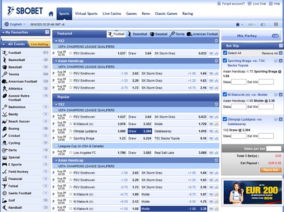Screen dimensions: 284x212
Task: Open the odds format dropdown in toolbar
Action: point(252,24)
